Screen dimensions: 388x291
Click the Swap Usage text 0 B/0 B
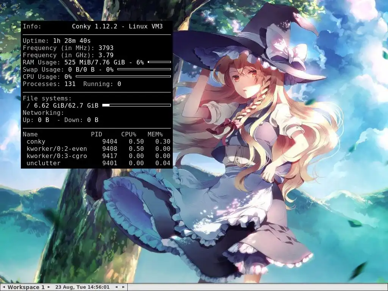pyautogui.click(x=81, y=69)
